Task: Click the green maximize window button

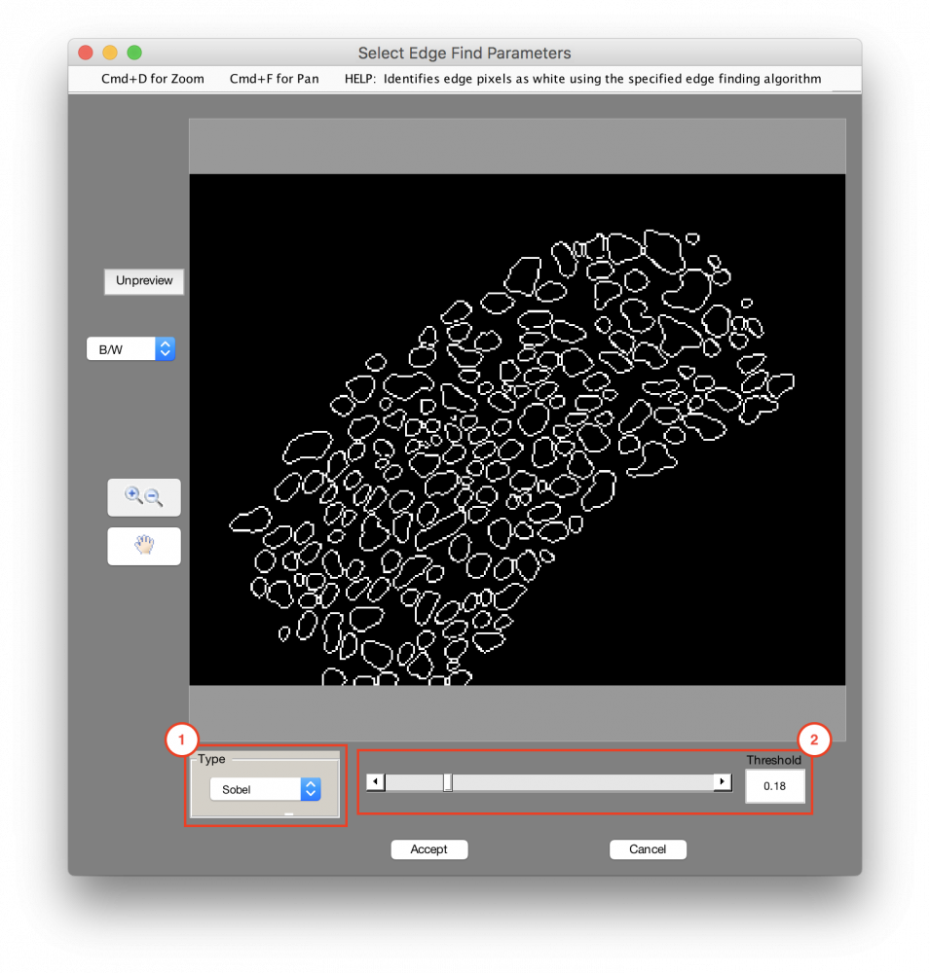Action: click(x=134, y=53)
